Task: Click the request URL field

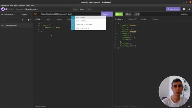Action: pos(71,14)
